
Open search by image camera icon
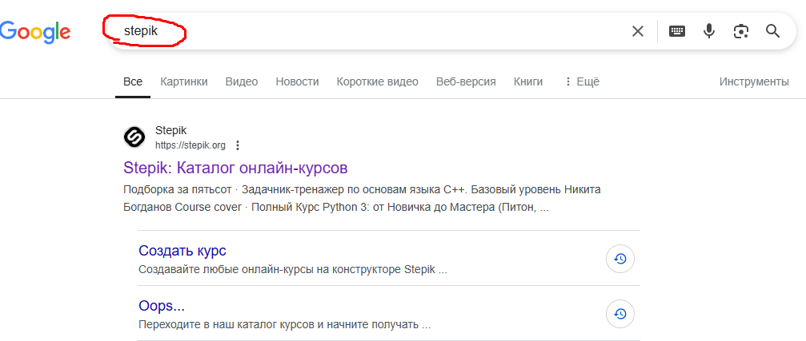[741, 31]
